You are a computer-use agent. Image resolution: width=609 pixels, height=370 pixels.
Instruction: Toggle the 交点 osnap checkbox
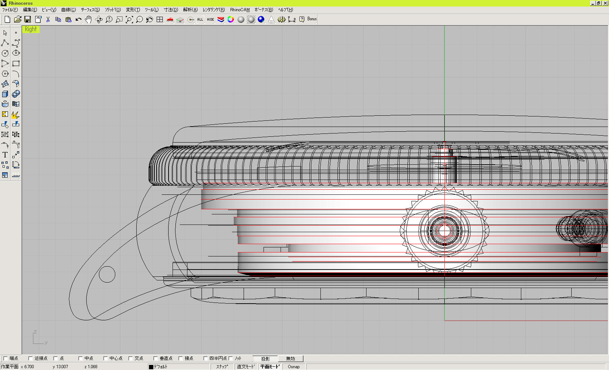click(x=130, y=358)
